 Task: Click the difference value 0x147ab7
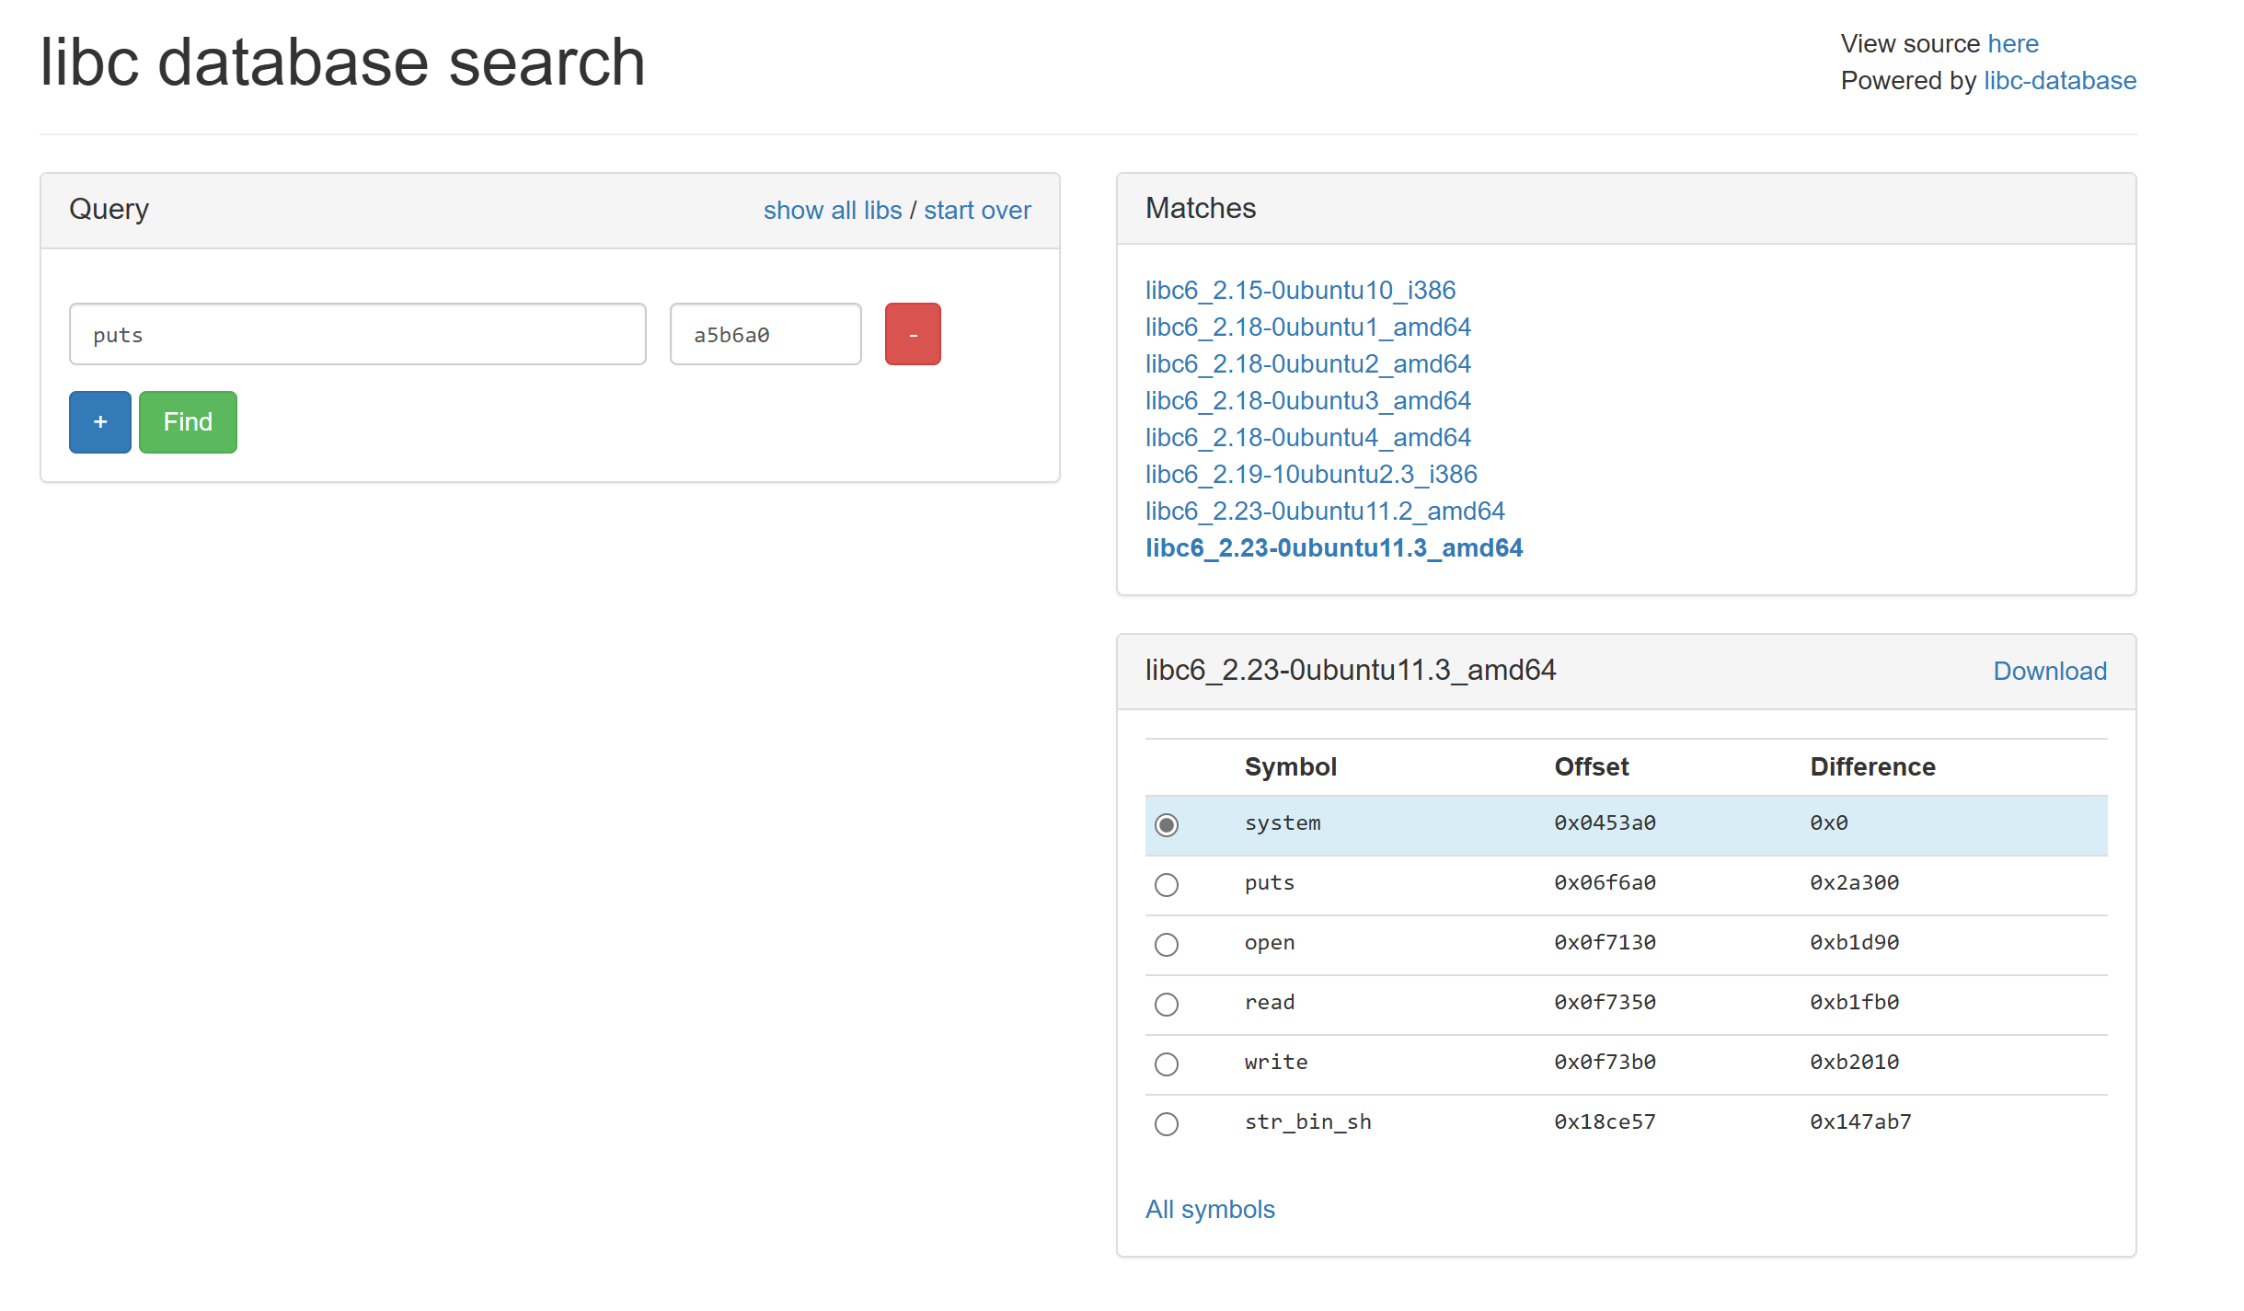tap(1860, 1121)
